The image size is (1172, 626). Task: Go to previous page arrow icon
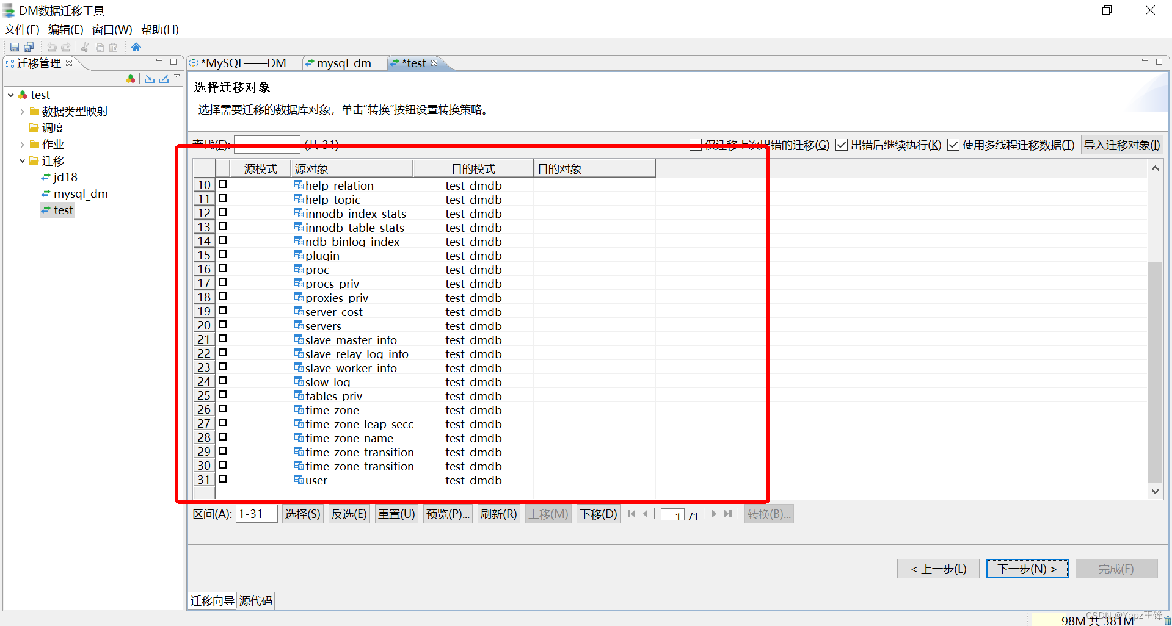point(646,514)
